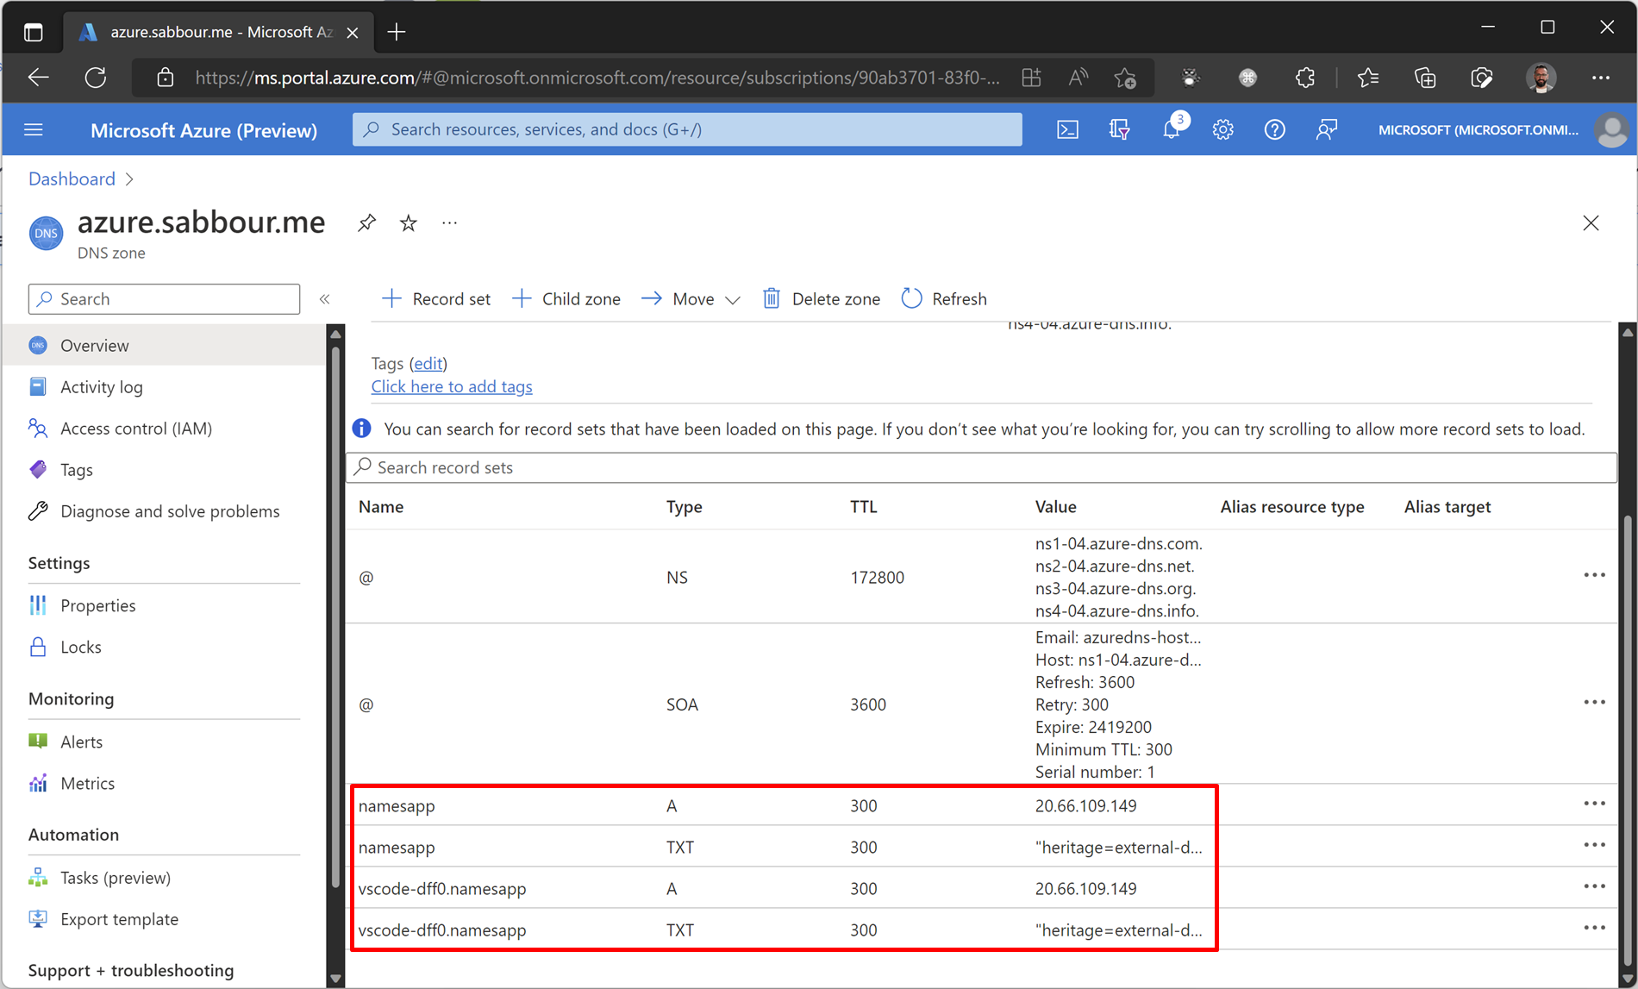
Task: Click the browser profile picture
Action: click(1541, 78)
